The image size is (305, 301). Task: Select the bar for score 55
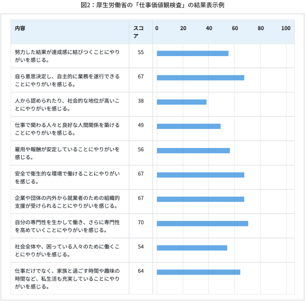click(x=193, y=53)
